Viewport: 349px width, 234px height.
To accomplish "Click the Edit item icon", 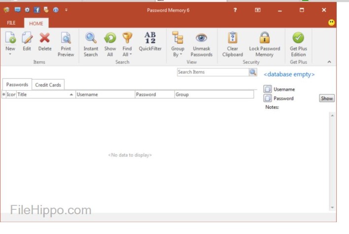I will coord(27,37).
